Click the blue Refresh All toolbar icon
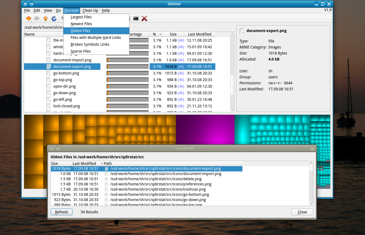The height and width of the screenshot is (235, 365). 54,18
